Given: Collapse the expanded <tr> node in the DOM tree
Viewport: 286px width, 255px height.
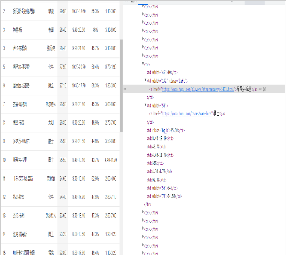Looking at the screenshot, I should point(143,64).
